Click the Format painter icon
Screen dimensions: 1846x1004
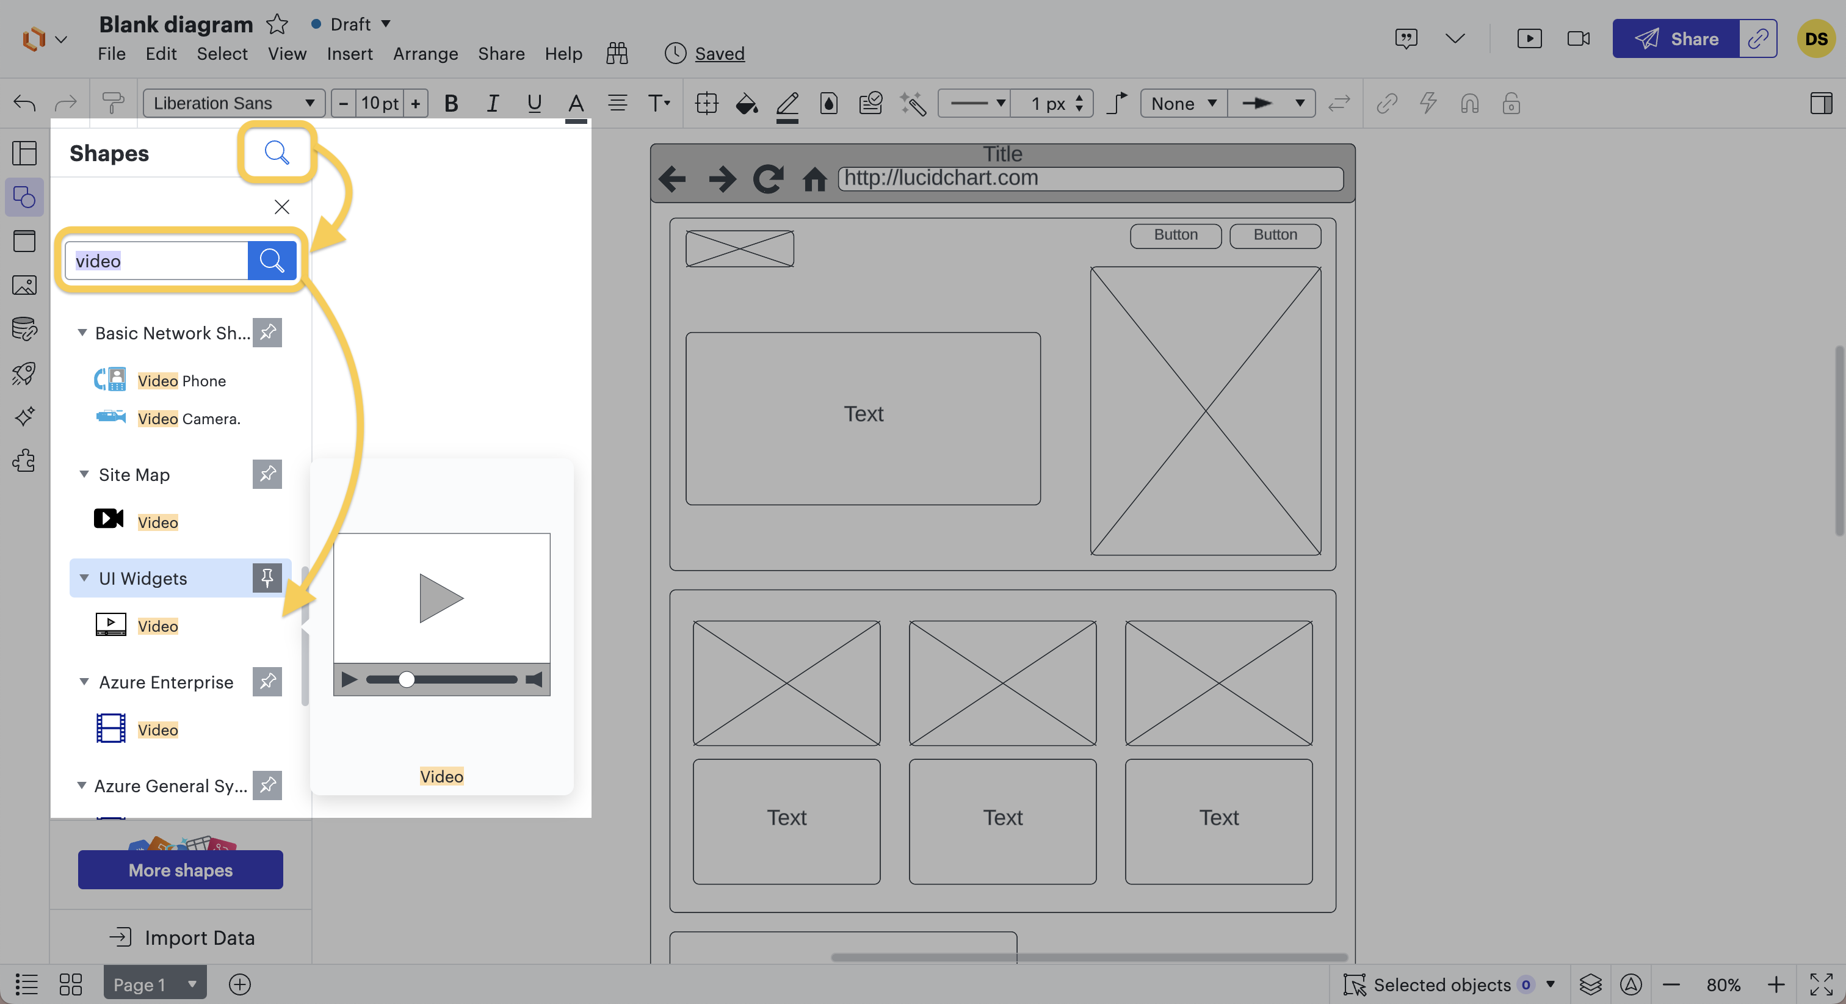[112, 104]
